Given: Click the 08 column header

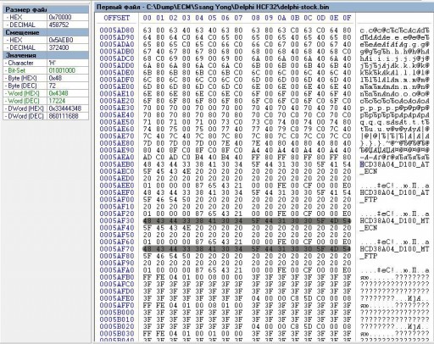Looking at the screenshot, I should pos(255,18).
